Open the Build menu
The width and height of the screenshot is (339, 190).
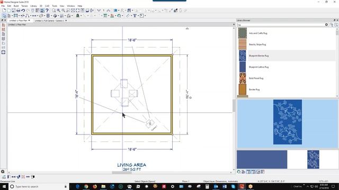[16, 6]
